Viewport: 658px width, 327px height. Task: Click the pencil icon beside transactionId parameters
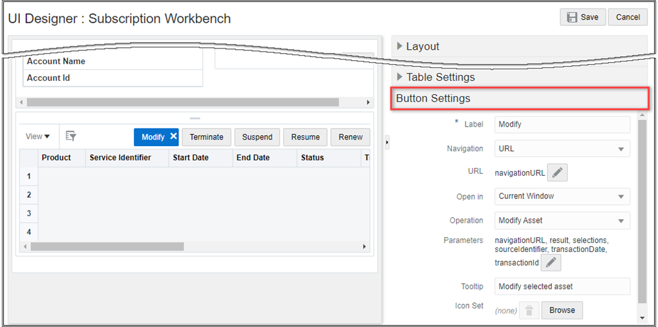[x=551, y=263]
